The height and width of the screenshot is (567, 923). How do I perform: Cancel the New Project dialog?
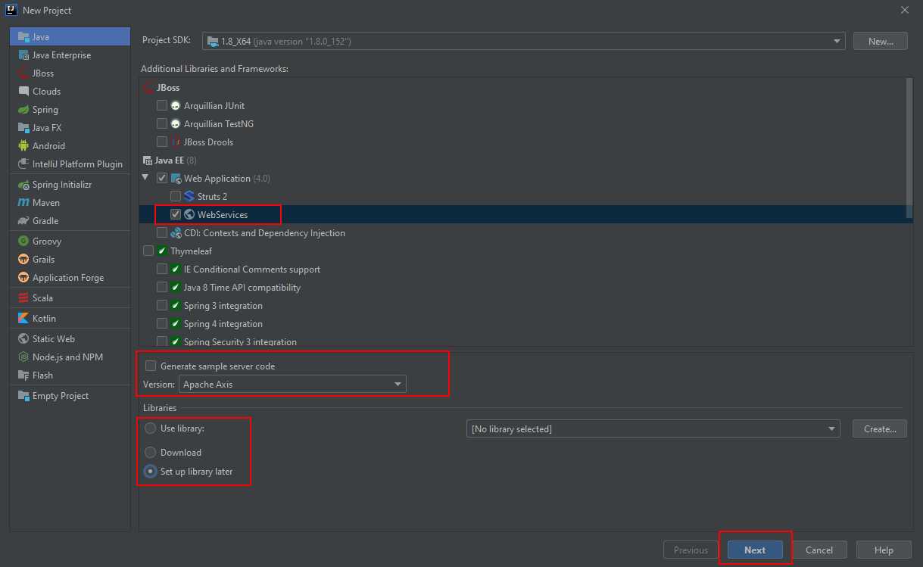click(x=819, y=550)
